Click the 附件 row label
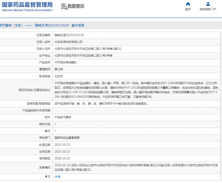 48,117
